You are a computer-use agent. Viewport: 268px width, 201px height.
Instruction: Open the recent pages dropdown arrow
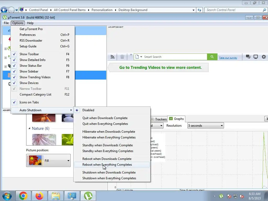click(16, 10)
